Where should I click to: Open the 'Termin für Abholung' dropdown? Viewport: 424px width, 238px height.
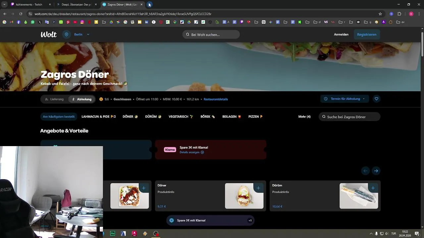pos(344,99)
